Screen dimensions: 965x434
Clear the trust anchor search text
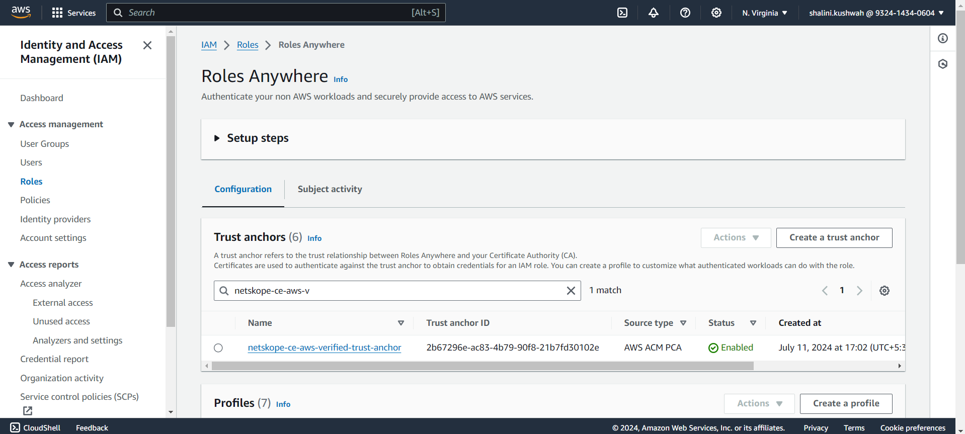pos(571,291)
